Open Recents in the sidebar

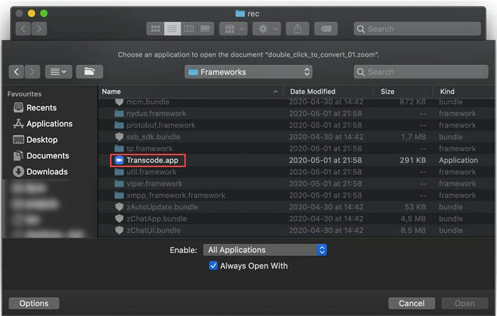pyautogui.click(x=35, y=108)
